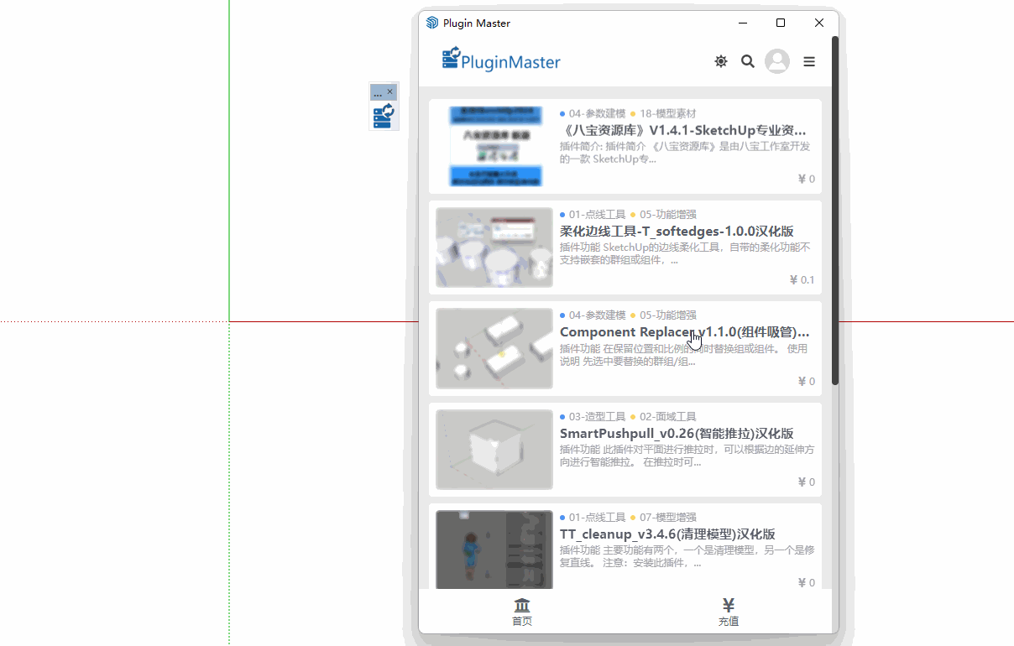Open the 充值 recharge tab
The width and height of the screenshot is (1014, 646).
pos(729,612)
